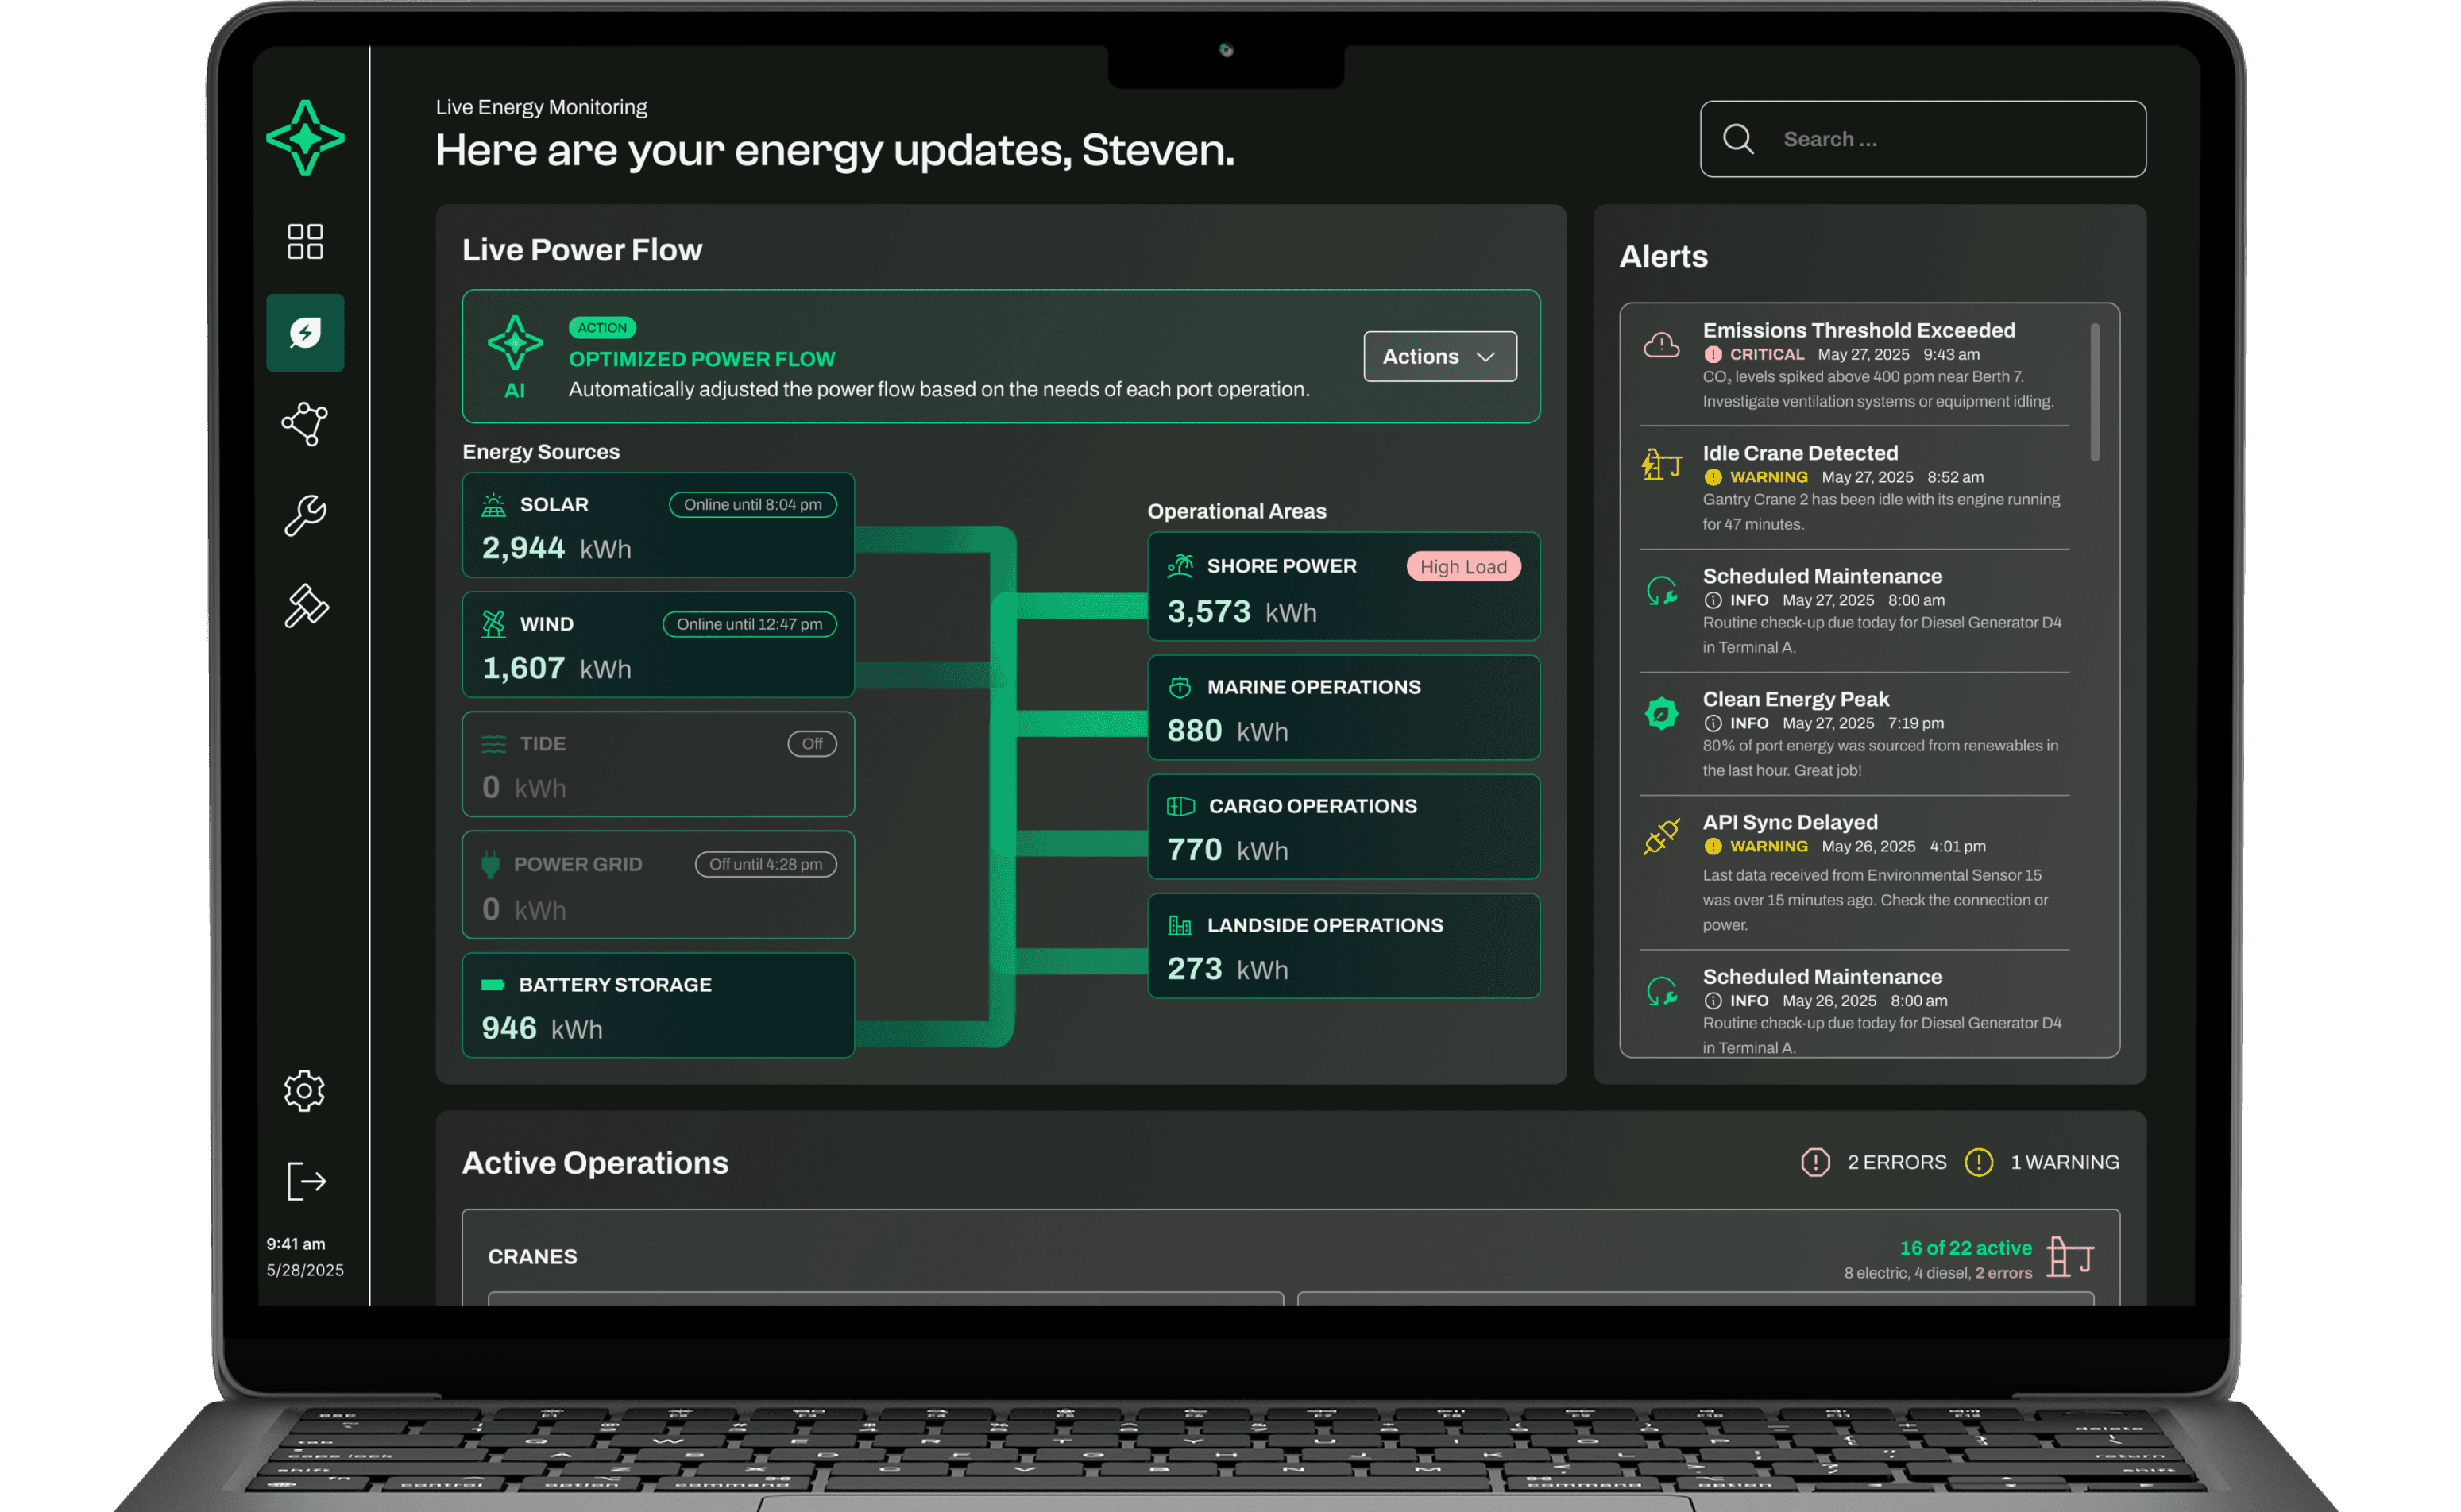The height and width of the screenshot is (1512, 2461).
Task: Select the energy leaf-bolt sidebar icon
Action: pyautogui.click(x=305, y=333)
